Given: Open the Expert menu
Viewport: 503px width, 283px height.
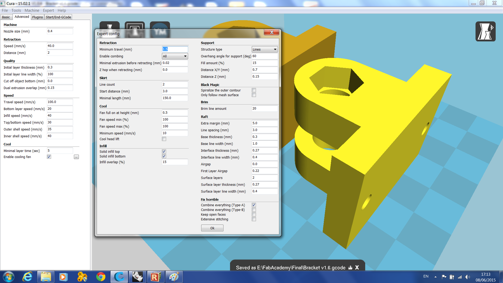Looking at the screenshot, I should 48,10.
